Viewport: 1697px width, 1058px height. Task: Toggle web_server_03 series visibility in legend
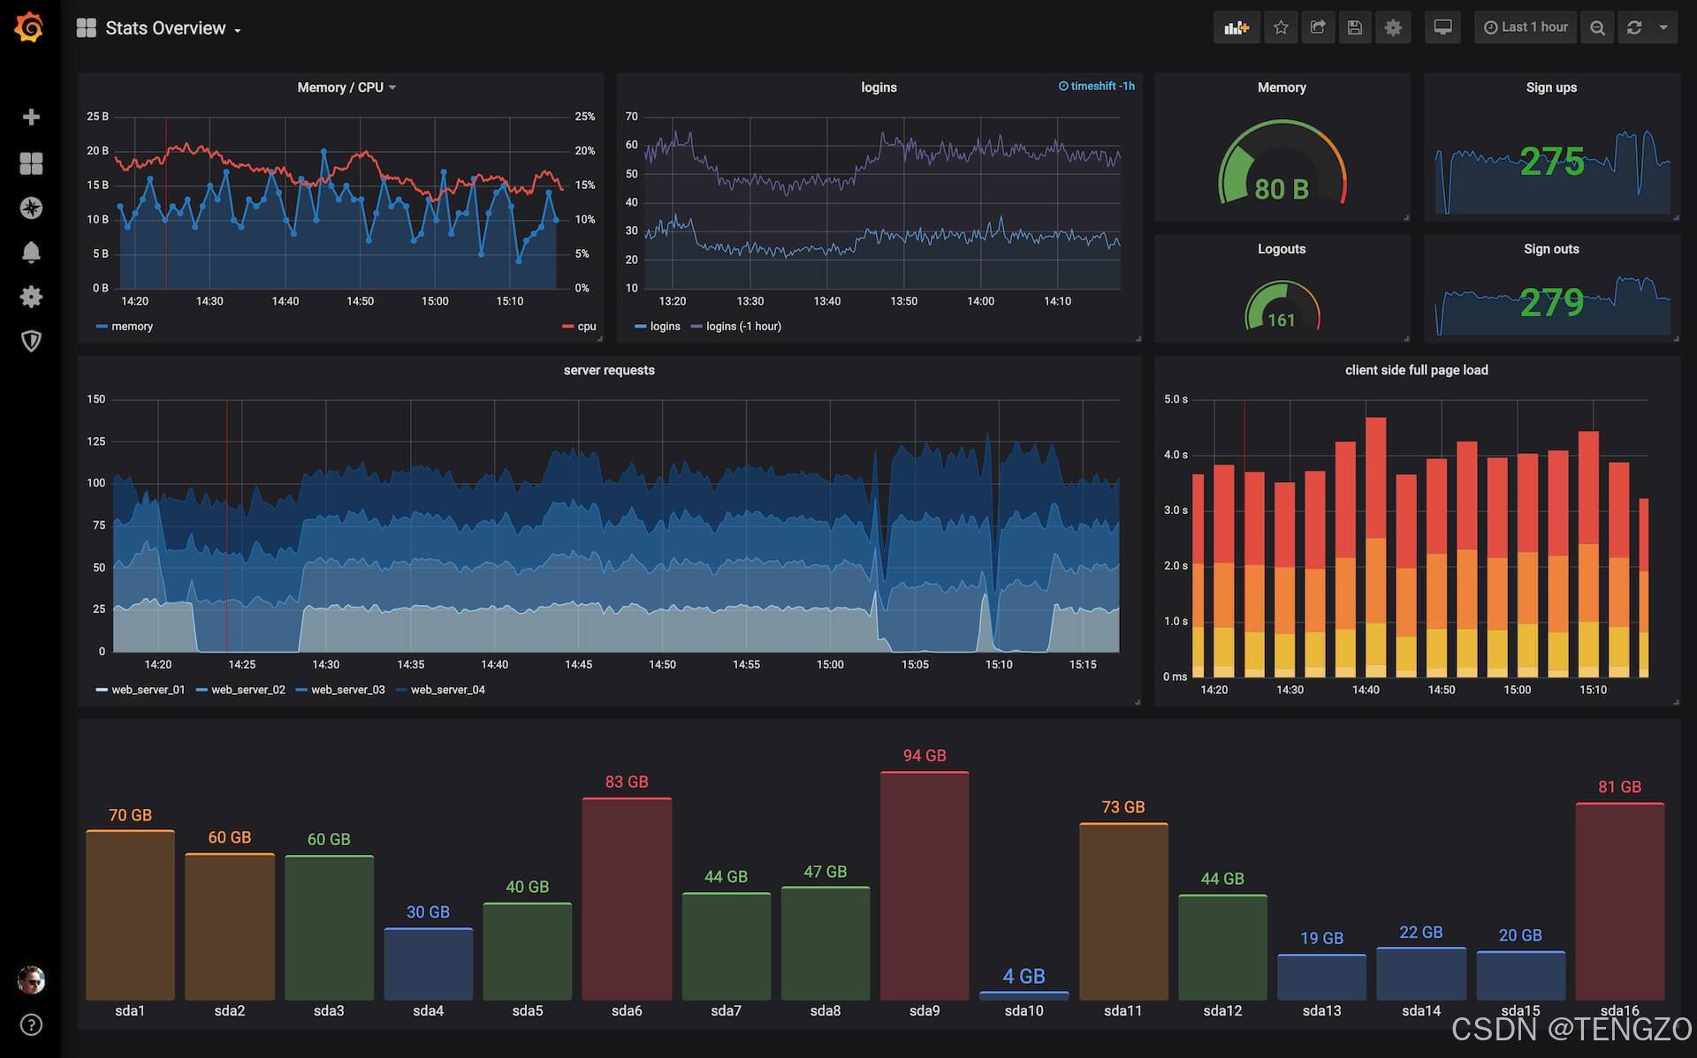click(347, 690)
